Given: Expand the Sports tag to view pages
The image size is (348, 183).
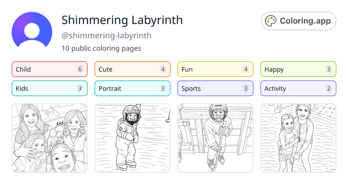Looking at the screenshot, I should 215,88.
